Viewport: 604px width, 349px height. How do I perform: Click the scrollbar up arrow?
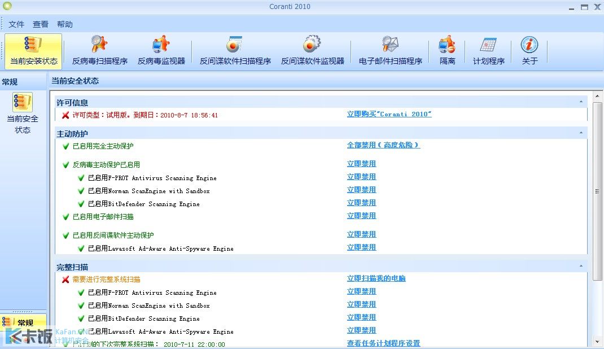click(x=597, y=95)
